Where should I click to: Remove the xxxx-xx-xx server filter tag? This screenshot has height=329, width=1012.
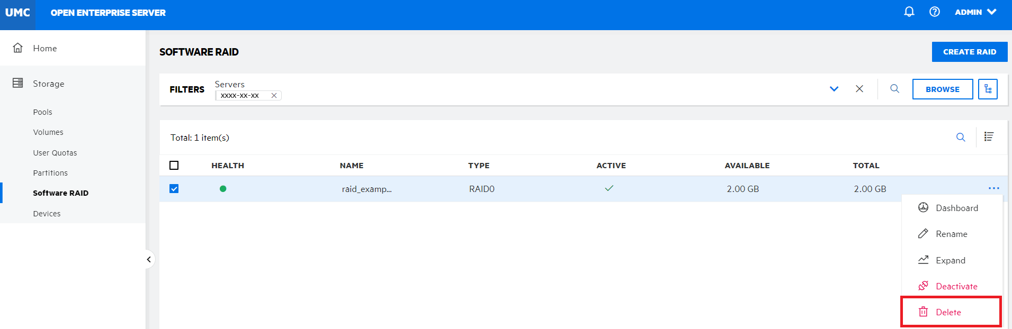(x=274, y=96)
